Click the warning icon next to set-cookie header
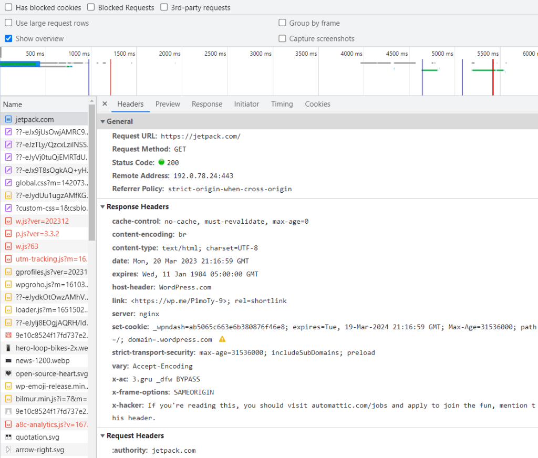This screenshot has height=458, width=538. [x=222, y=339]
